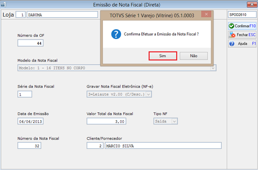Decline emission by clicking Não
Viewport: 258px width, 170px height.
(x=194, y=56)
